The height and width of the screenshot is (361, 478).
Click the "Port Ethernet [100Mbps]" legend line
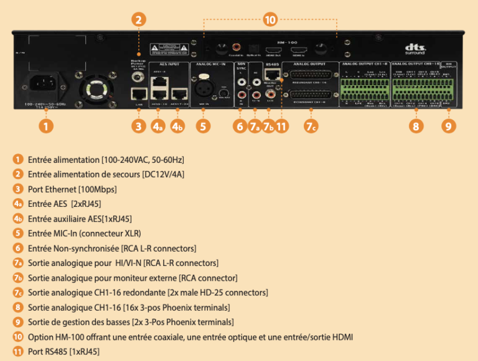click(x=72, y=190)
